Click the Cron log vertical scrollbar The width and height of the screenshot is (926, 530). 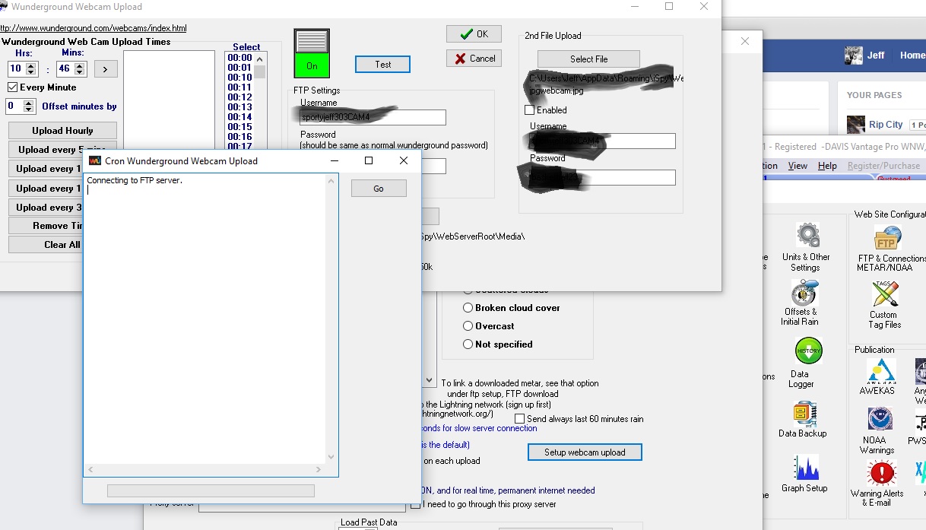pyautogui.click(x=331, y=319)
